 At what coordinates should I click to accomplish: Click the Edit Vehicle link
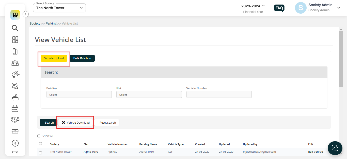pos(315,151)
